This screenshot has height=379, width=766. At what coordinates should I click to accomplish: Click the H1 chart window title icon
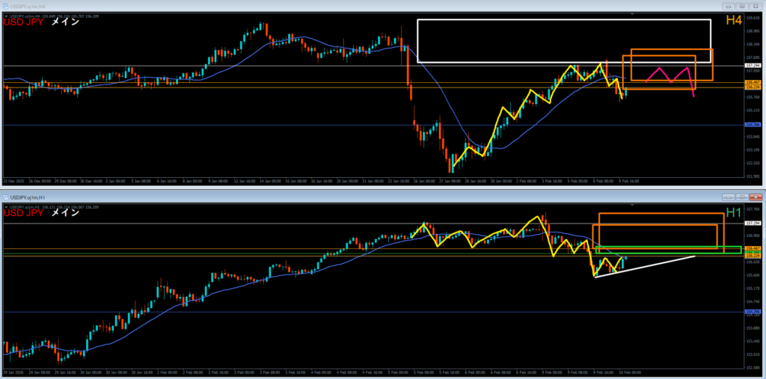[x=6, y=198]
